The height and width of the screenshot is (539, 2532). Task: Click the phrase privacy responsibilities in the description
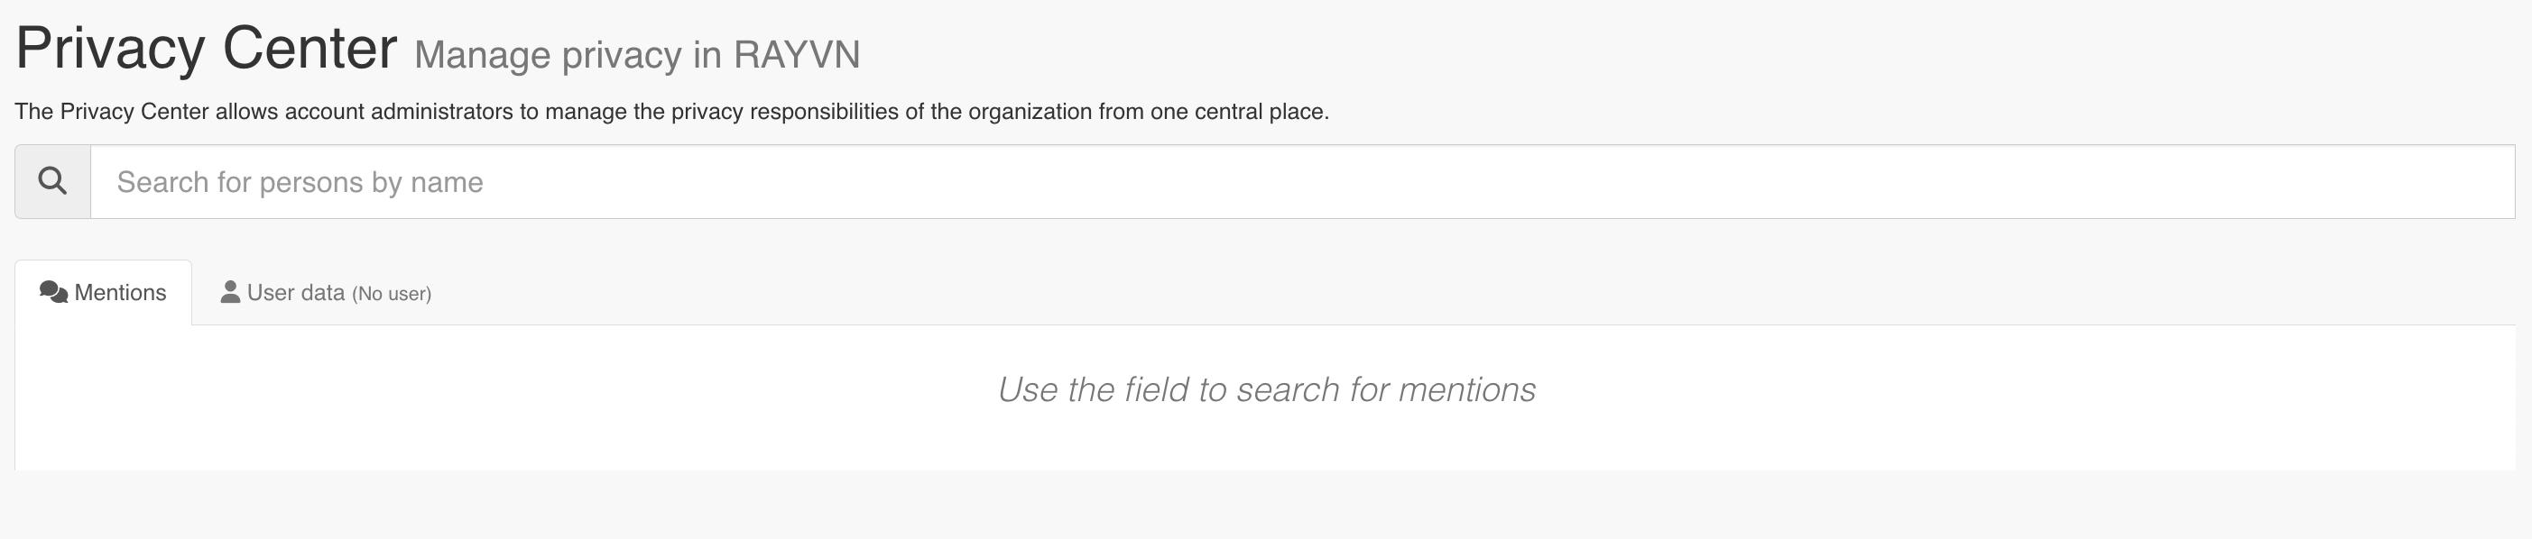point(784,112)
